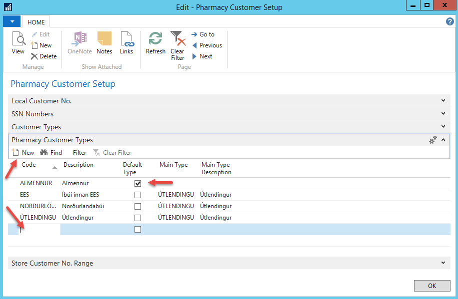Enable Default Type for ÚTLENDINGU row
This screenshot has height=299, width=458.
coord(138,218)
